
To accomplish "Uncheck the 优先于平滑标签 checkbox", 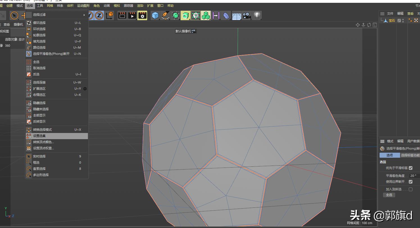I will pyautogui.click(x=411, y=168).
